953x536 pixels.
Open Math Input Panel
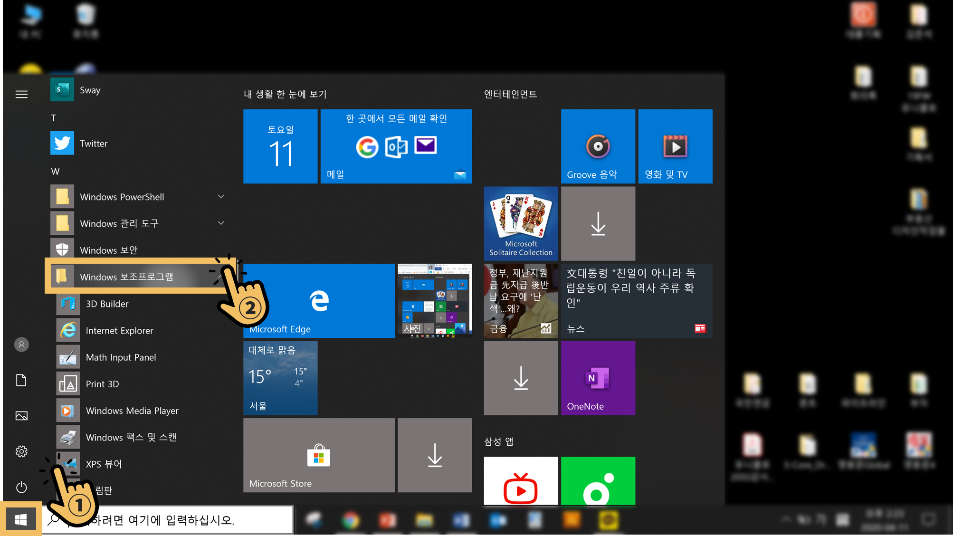120,357
